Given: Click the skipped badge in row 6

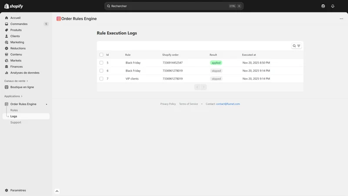Looking at the screenshot, I should click(216, 71).
